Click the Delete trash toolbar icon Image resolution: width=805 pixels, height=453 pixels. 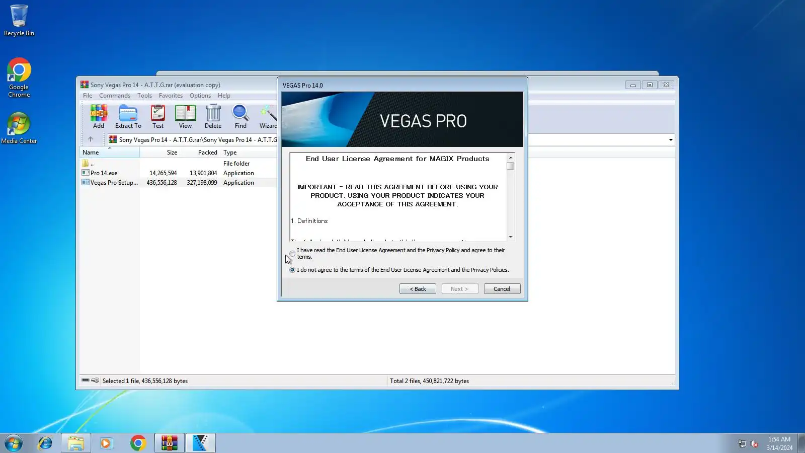213,117
